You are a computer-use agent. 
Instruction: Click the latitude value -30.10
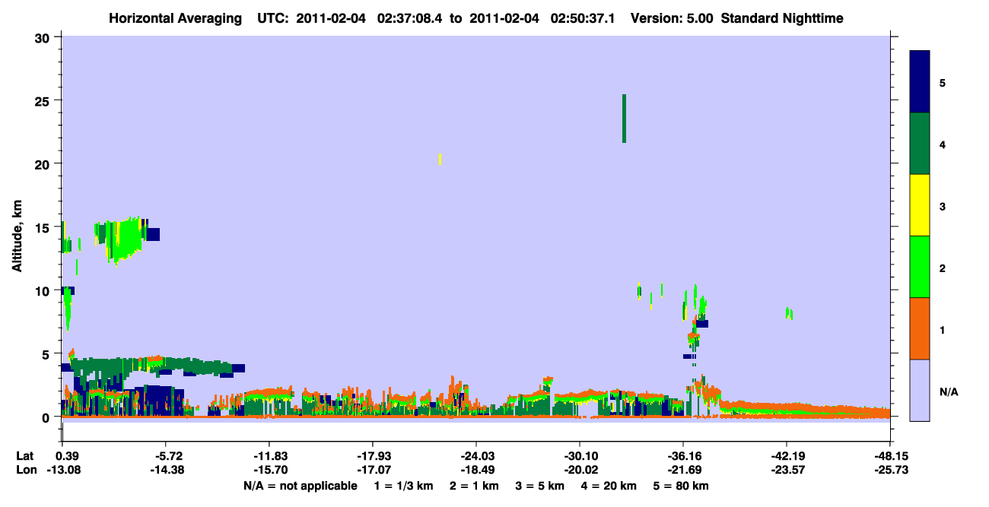[x=579, y=456]
